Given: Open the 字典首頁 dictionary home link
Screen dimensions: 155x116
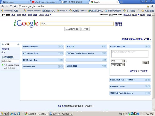Looking at the screenshot, I should tap(144, 71).
